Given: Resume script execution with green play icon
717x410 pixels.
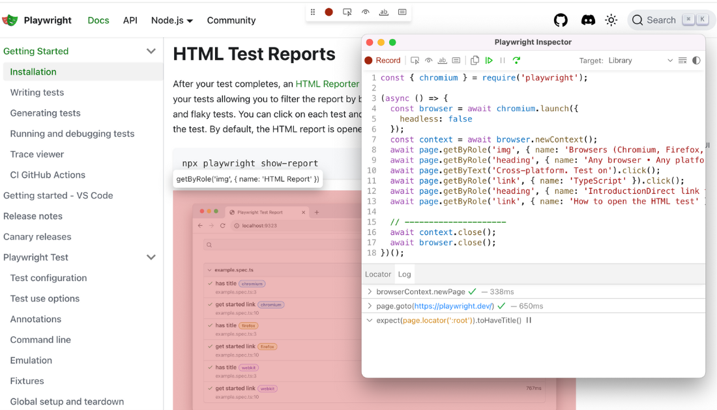Looking at the screenshot, I should (x=489, y=60).
